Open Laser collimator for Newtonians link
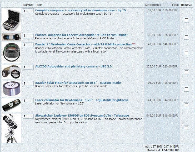195x152 pixels. [82, 100]
